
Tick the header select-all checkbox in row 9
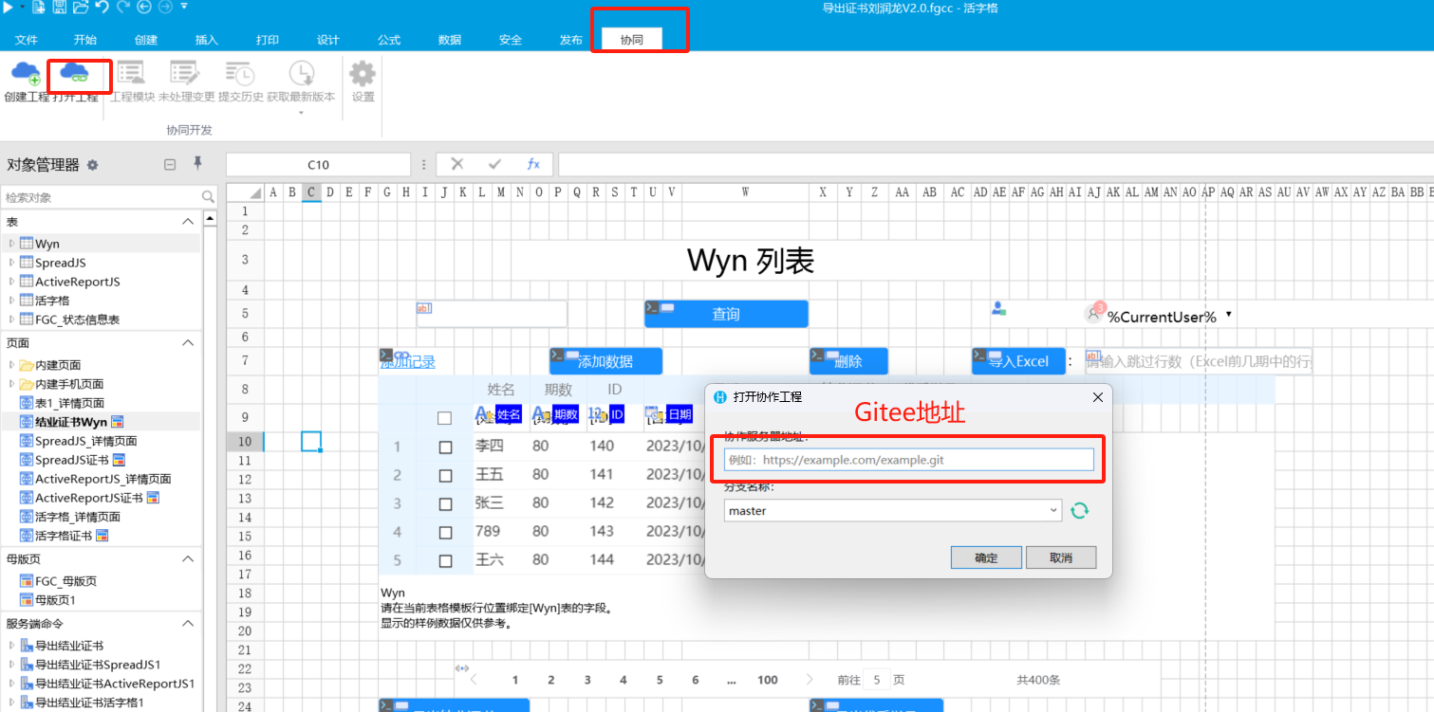[x=444, y=418]
